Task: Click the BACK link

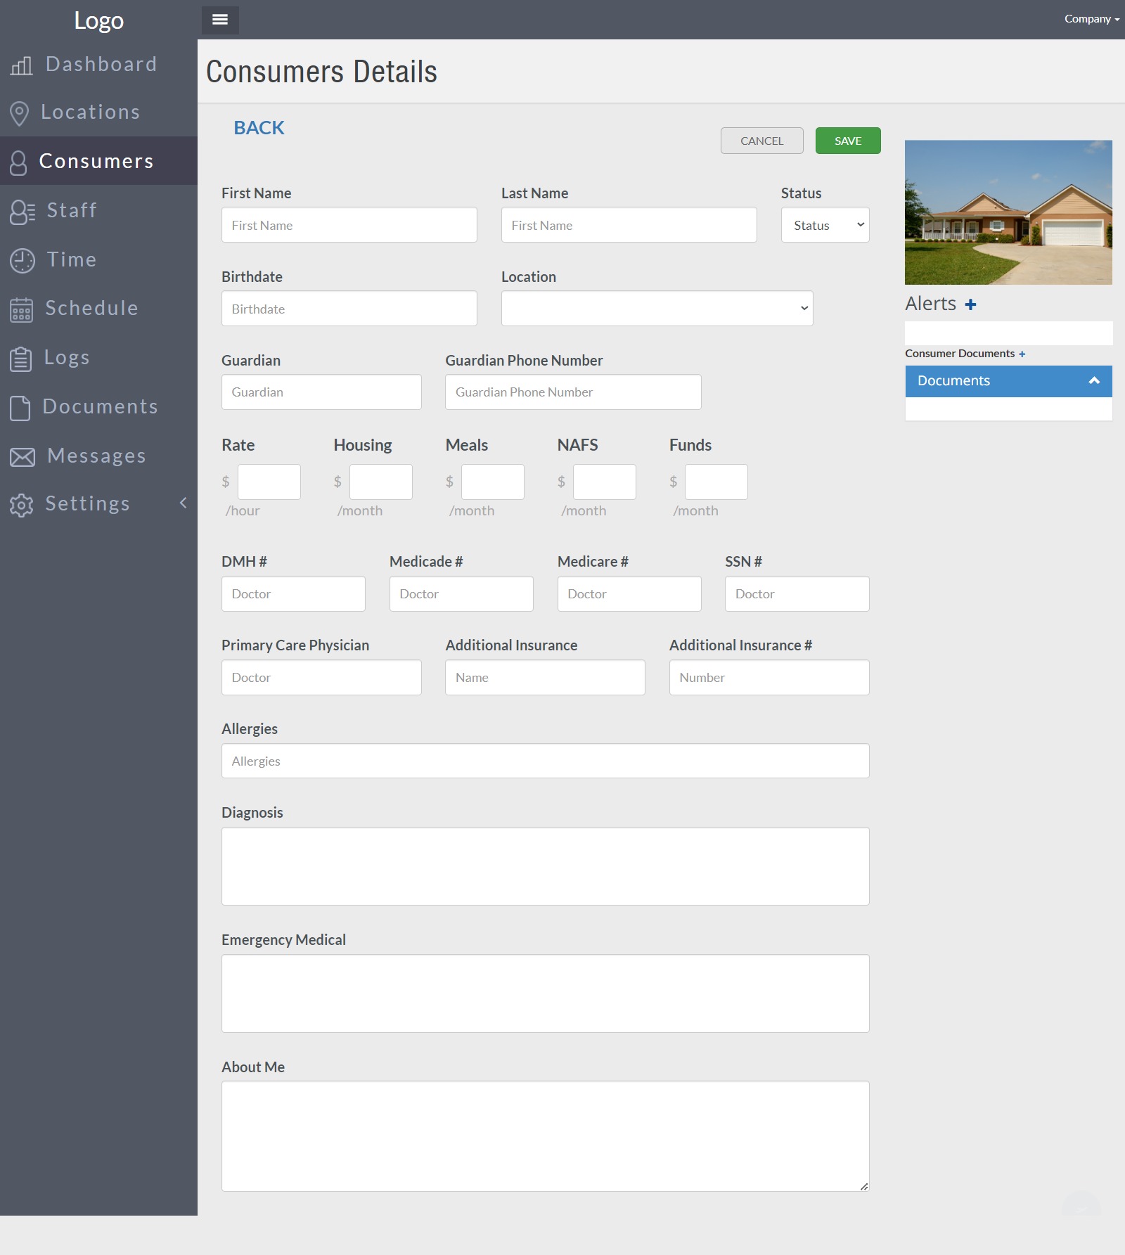Action: pyautogui.click(x=259, y=128)
